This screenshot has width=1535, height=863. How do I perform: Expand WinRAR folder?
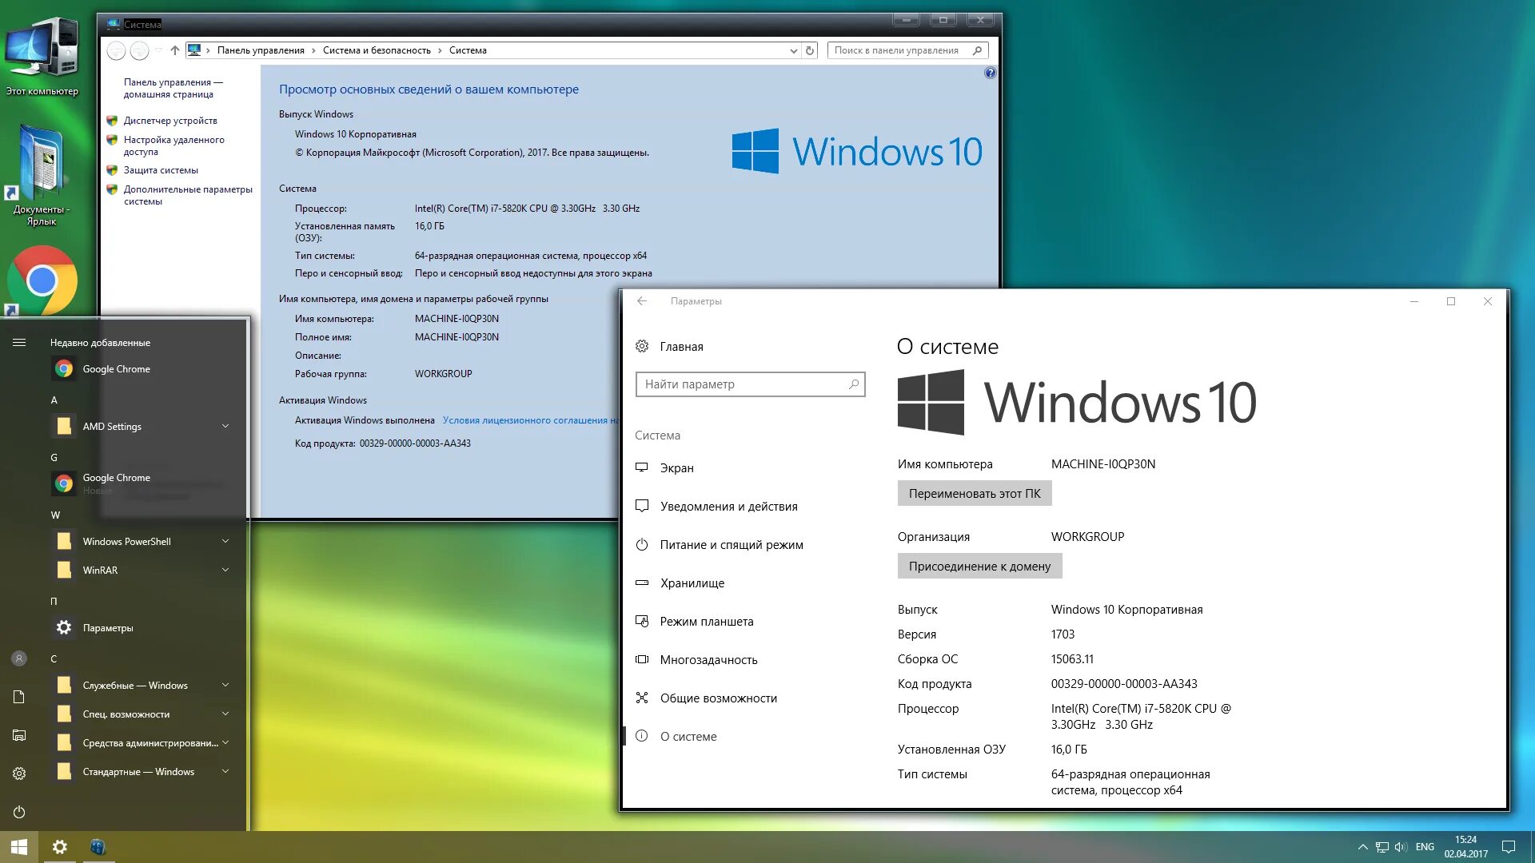click(x=225, y=570)
